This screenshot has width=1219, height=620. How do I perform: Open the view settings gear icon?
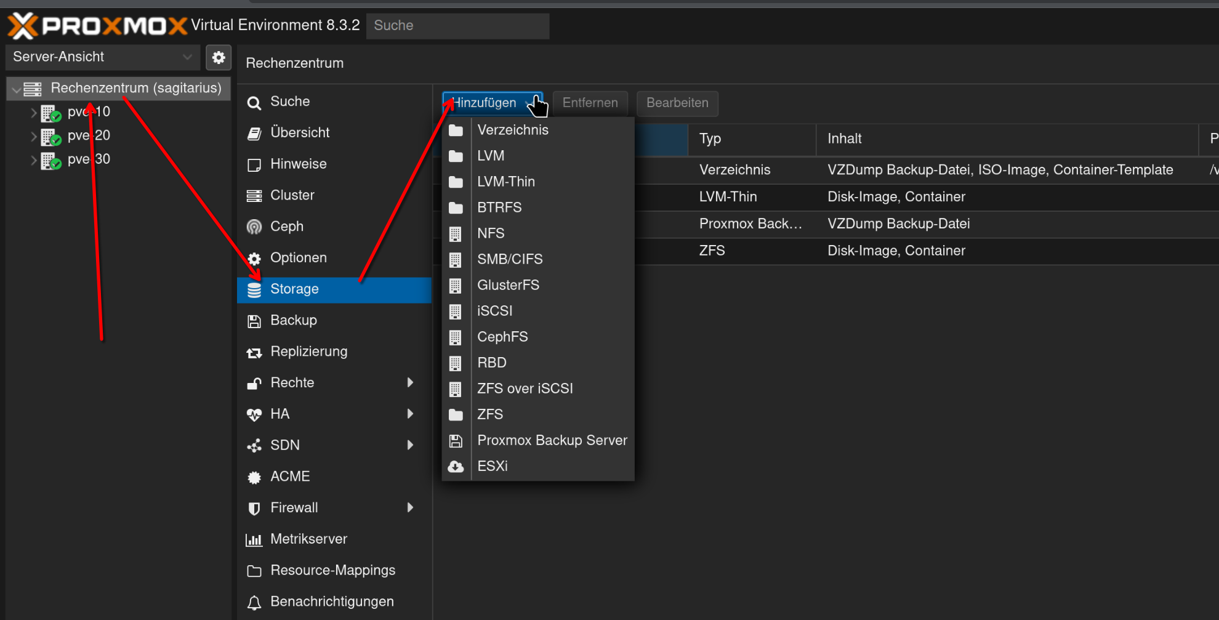[x=219, y=57]
